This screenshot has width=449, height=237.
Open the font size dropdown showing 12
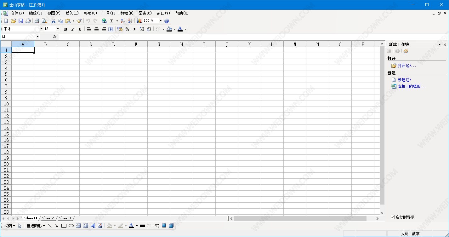coord(58,29)
